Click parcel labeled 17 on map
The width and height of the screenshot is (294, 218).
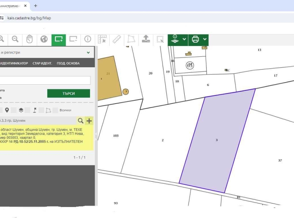coord(275,75)
